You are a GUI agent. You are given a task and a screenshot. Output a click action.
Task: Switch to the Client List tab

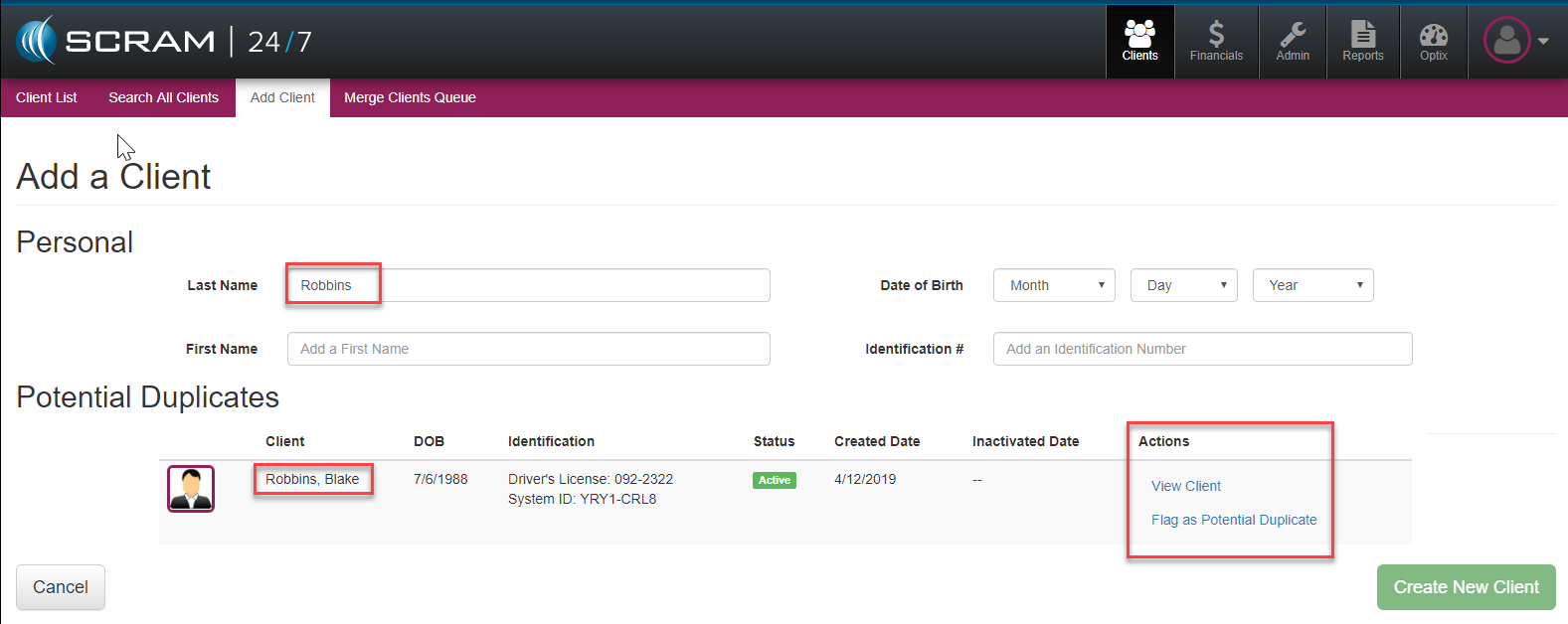[47, 97]
